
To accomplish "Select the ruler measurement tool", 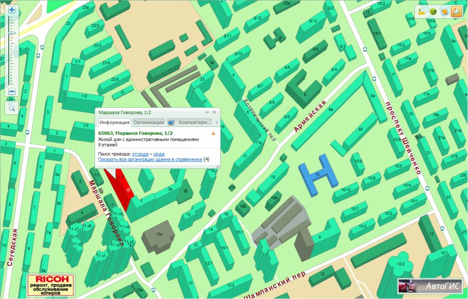I will [422, 11].
